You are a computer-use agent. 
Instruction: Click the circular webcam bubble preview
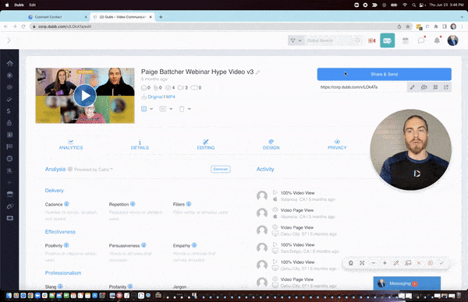tap(411, 149)
